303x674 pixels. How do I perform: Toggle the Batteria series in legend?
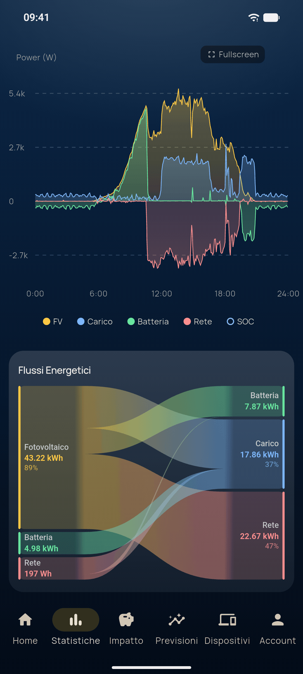pyautogui.click(x=148, y=322)
